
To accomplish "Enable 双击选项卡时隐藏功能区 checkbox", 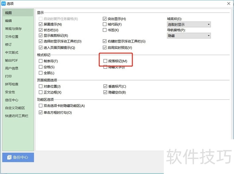I will [x=41, y=106].
